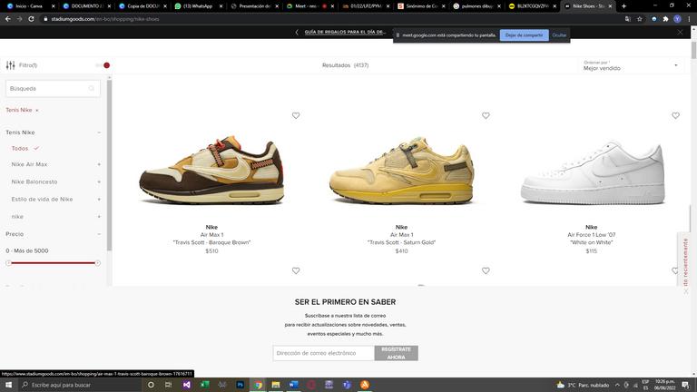Viewport: 697px width, 392px height.
Task: Switch to the Inicio - Canva tab
Action: click(x=28, y=6)
